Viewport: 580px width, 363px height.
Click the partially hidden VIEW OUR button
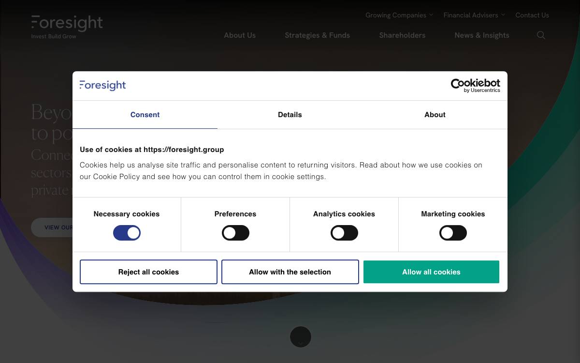click(x=52, y=227)
